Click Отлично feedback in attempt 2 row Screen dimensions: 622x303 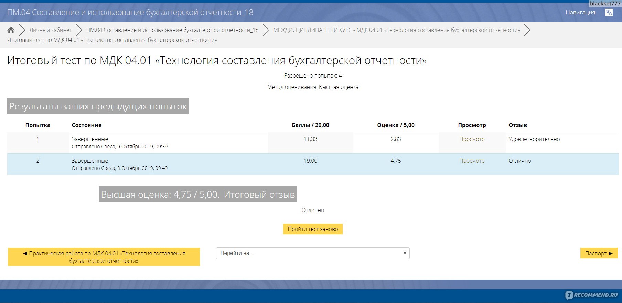pyautogui.click(x=520, y=161)
